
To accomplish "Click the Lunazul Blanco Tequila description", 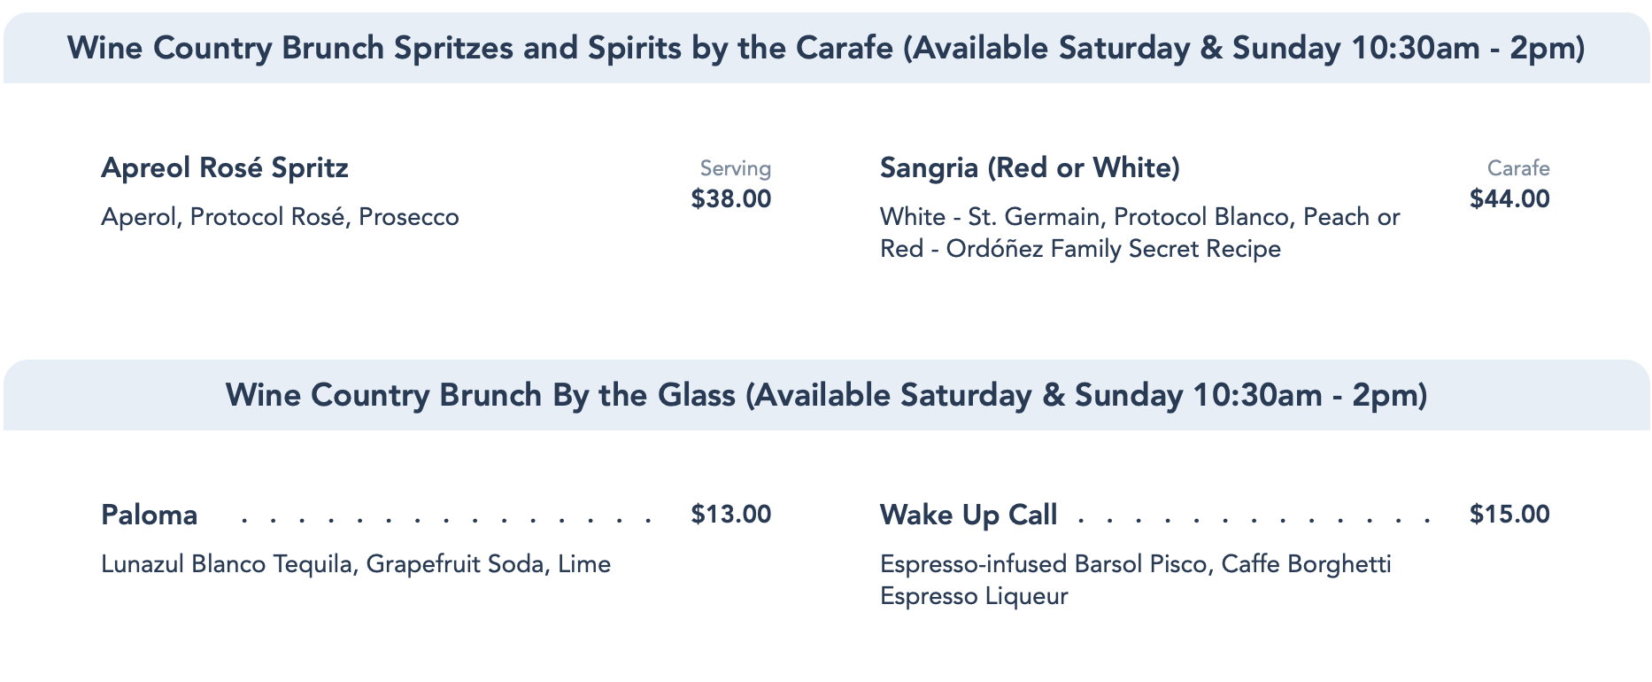I will click(356, 564).
